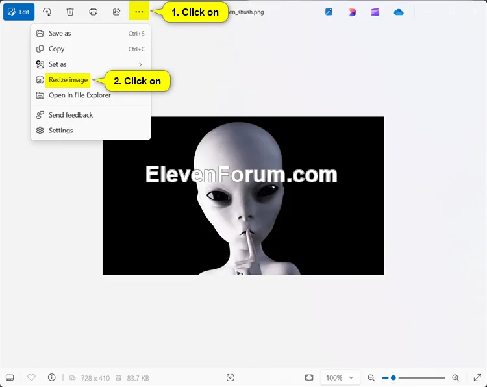Image resolution: width=487 pixels, height=387 pixels.
Task: Choose Save as from the menu
Action: tap(91, 33)
